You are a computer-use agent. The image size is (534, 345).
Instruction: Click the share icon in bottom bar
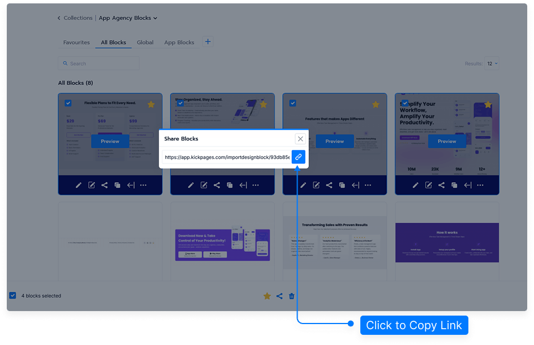(x=279, y=296)
